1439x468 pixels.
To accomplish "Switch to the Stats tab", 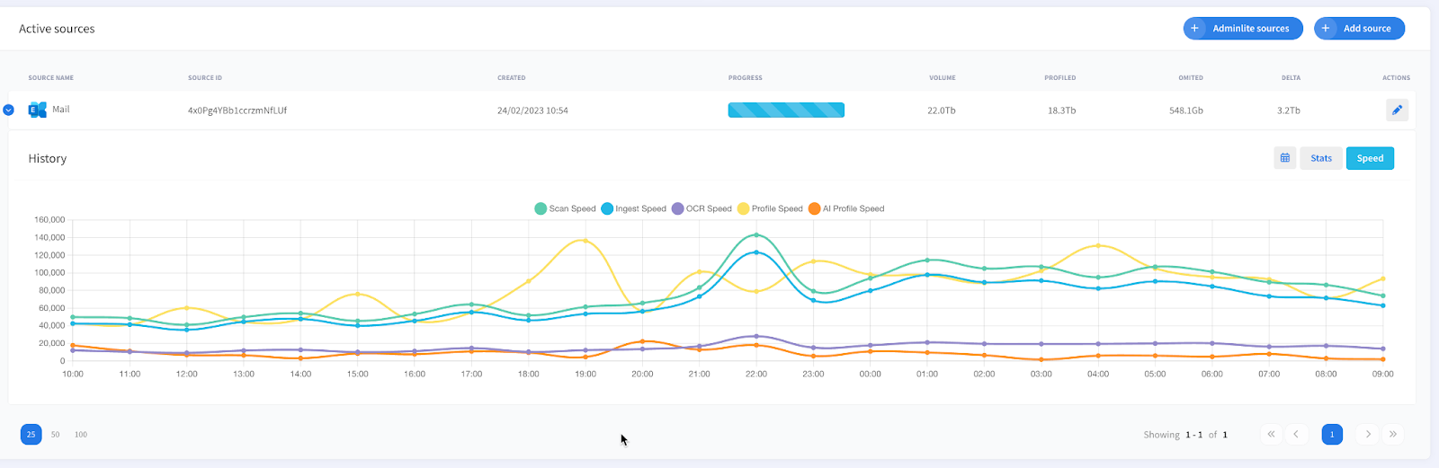I will point(1320,158).
